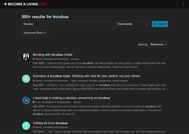Open the Bonding with Incubus Guide topic
The image size is (189, 134).
pyautogui.click(x=53, y=54)
